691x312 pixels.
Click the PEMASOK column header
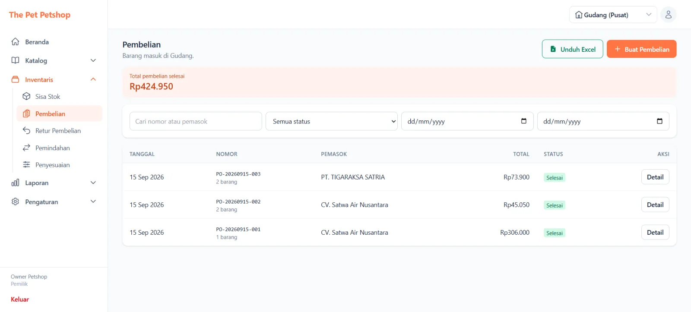pos(334,154)
